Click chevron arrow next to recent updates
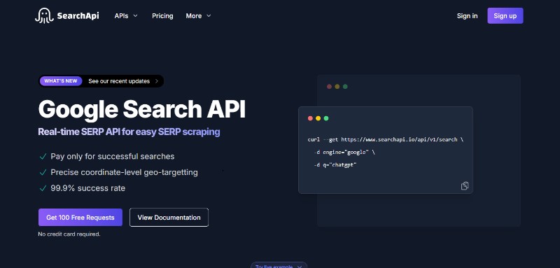 [x=156, y=81]
